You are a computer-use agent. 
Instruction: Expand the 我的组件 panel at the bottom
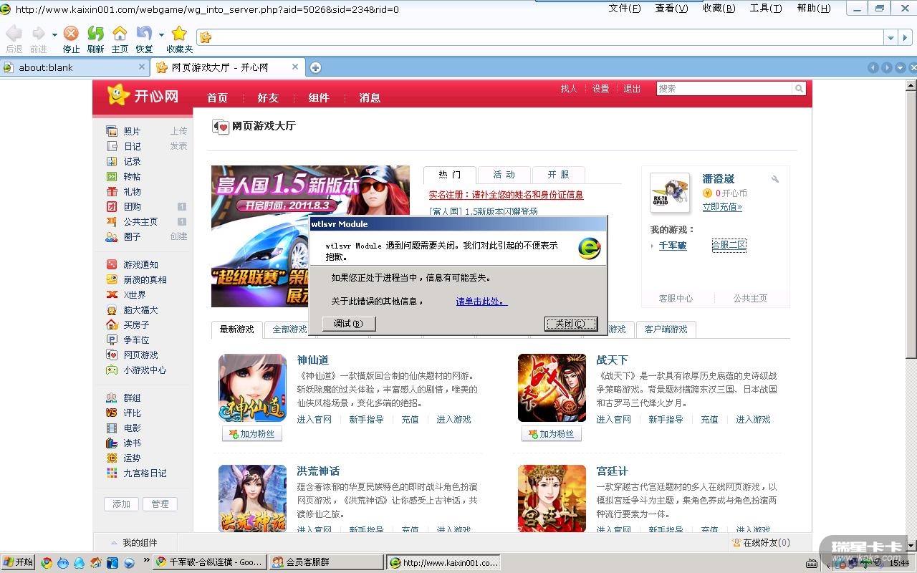pyautogui.click(x=135, y=542)
